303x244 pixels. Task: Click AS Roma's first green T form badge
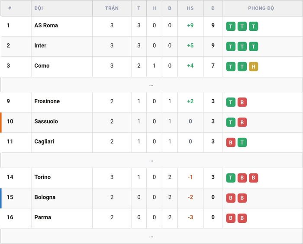coord(231,26)
